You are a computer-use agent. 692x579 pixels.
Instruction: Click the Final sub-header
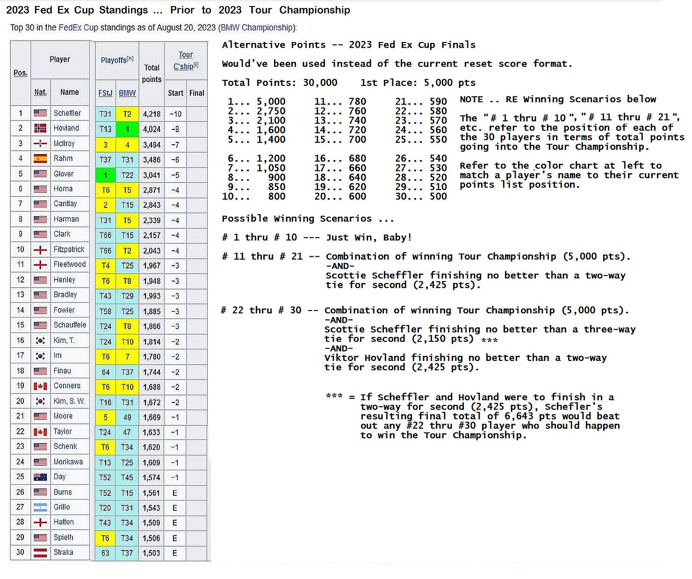(x=197, y=93)
